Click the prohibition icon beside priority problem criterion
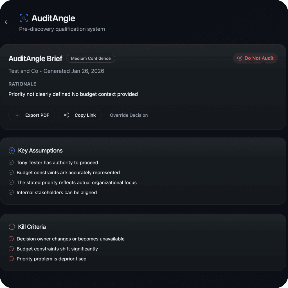This screenshot has height=288, width=288. [x=11, y=258]
